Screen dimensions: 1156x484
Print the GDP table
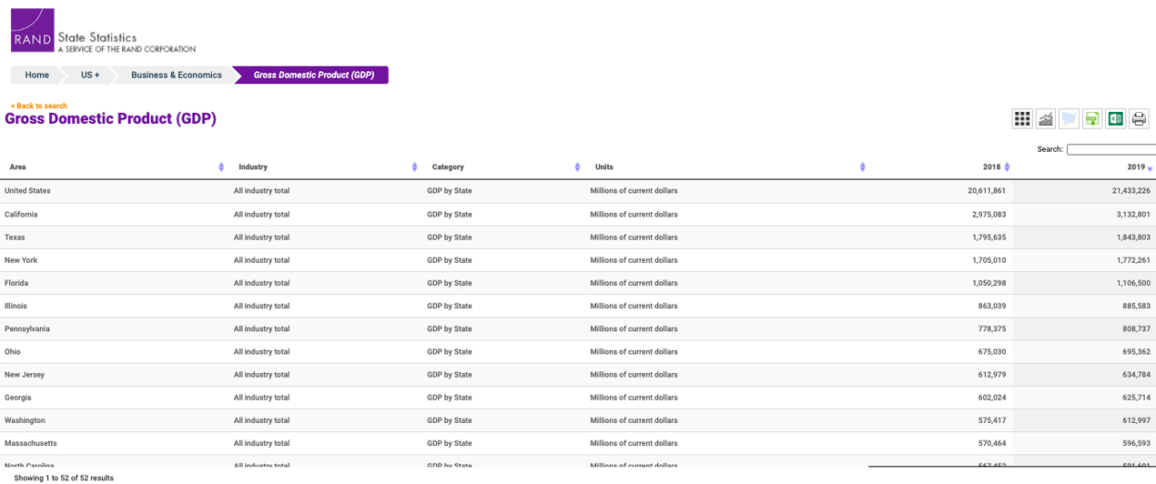[1139, 119]
